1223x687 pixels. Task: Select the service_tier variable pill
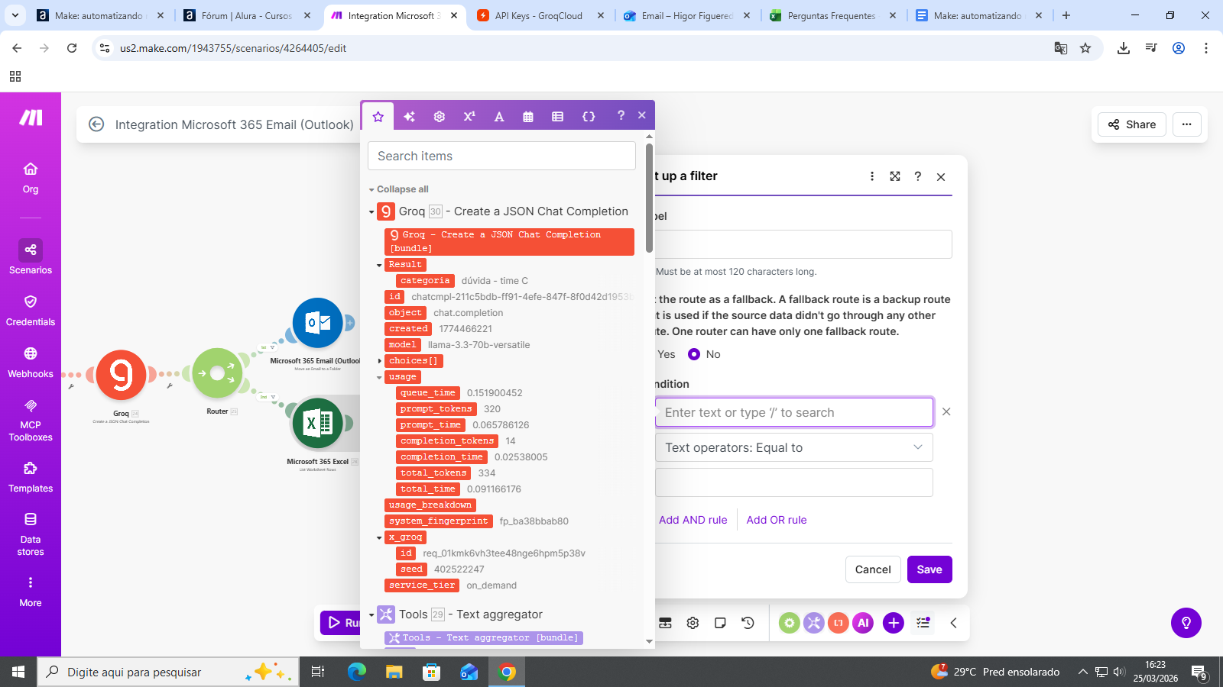[x=422, y=585]
